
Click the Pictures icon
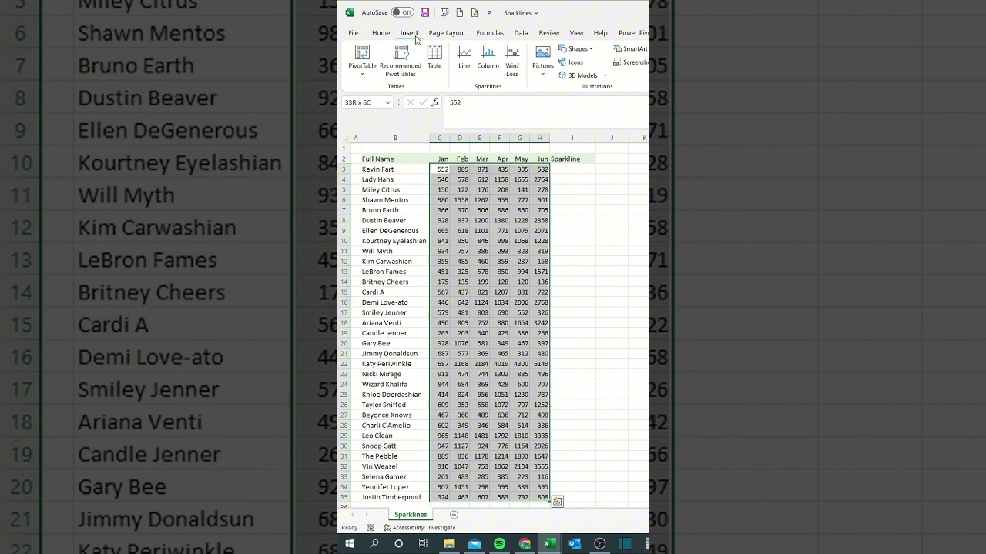543,52
